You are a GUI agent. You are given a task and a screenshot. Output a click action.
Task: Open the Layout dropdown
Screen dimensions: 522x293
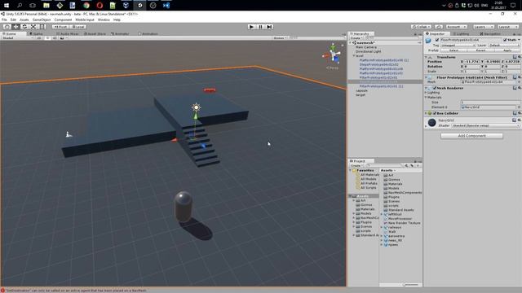pyautogui.click(x=507, y=27)
